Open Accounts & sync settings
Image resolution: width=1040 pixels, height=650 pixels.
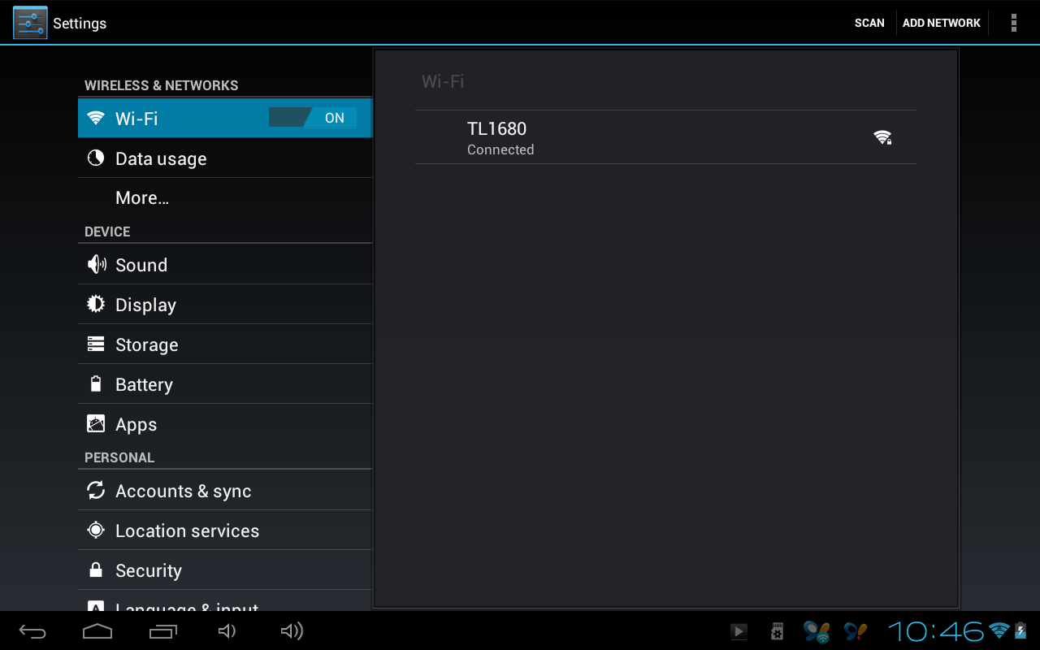[225, 491]
